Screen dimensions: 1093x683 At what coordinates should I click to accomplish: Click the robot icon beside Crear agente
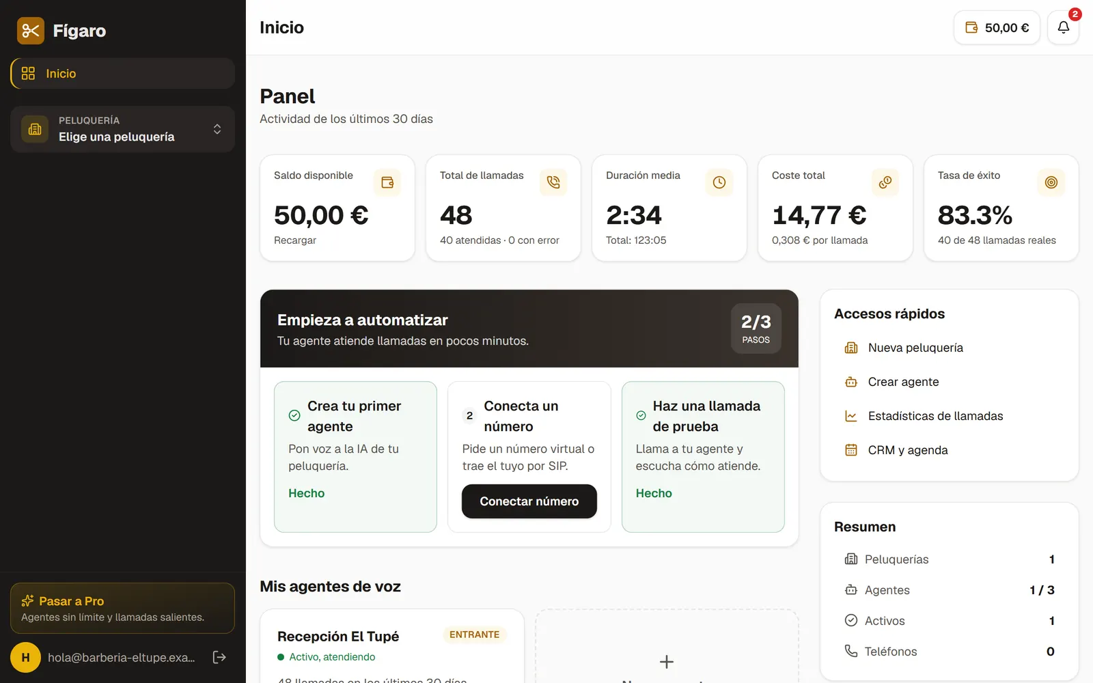pyautogui.click(x=851, y=382)
